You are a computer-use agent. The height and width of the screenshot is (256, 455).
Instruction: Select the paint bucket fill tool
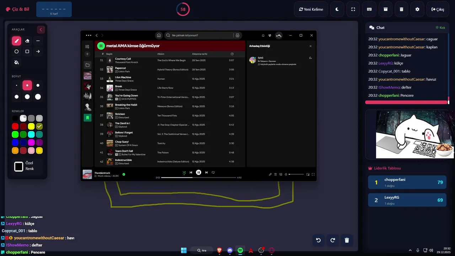point(16,62)
